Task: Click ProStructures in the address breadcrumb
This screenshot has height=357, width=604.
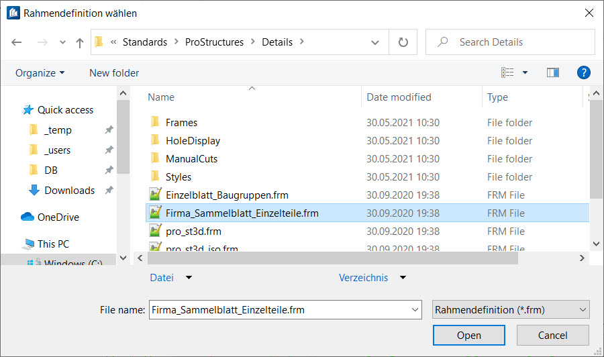Action: click(x=214, y=42)
